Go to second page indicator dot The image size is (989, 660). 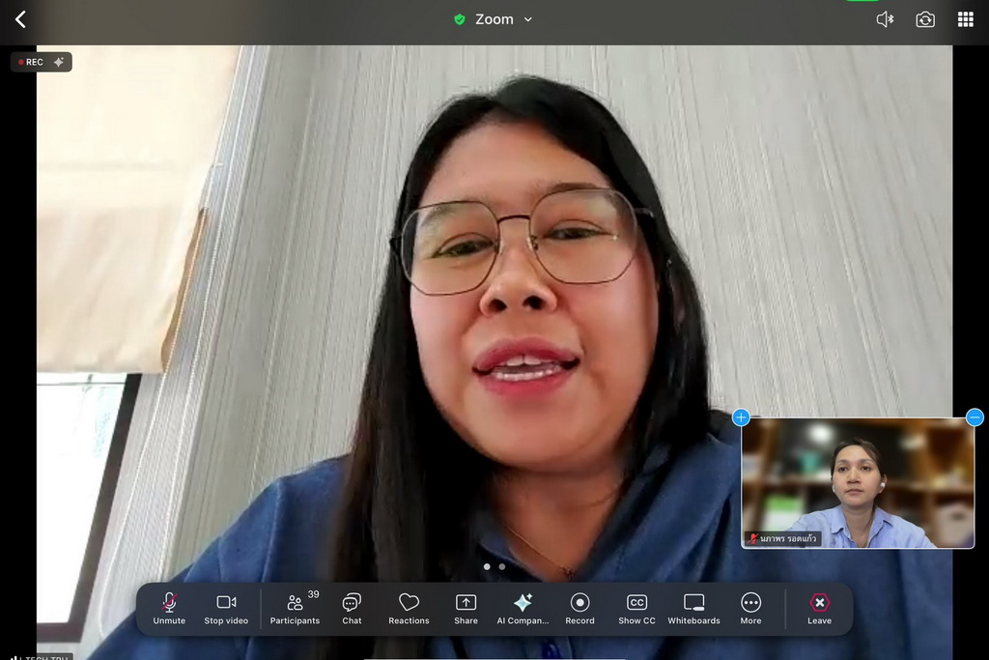tap(502, 566)
